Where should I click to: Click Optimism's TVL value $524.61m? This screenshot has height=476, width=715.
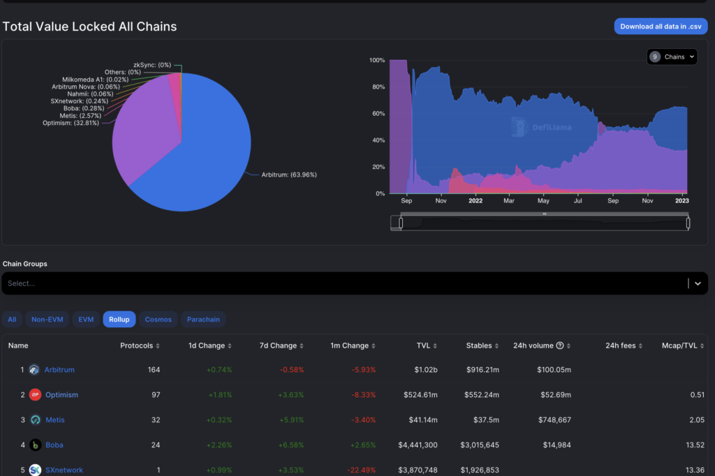[420, 395]
